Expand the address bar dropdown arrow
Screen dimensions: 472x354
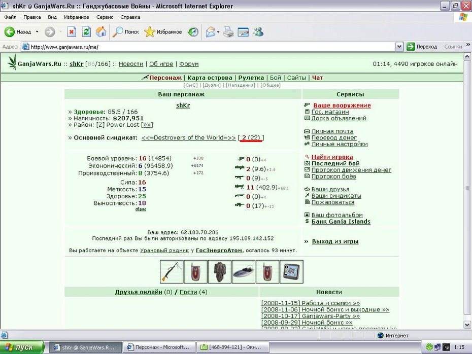(399, 47)
